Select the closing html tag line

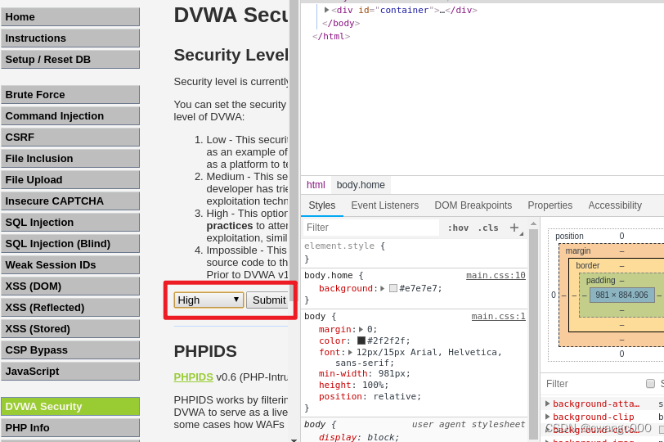tap(331, 37)
